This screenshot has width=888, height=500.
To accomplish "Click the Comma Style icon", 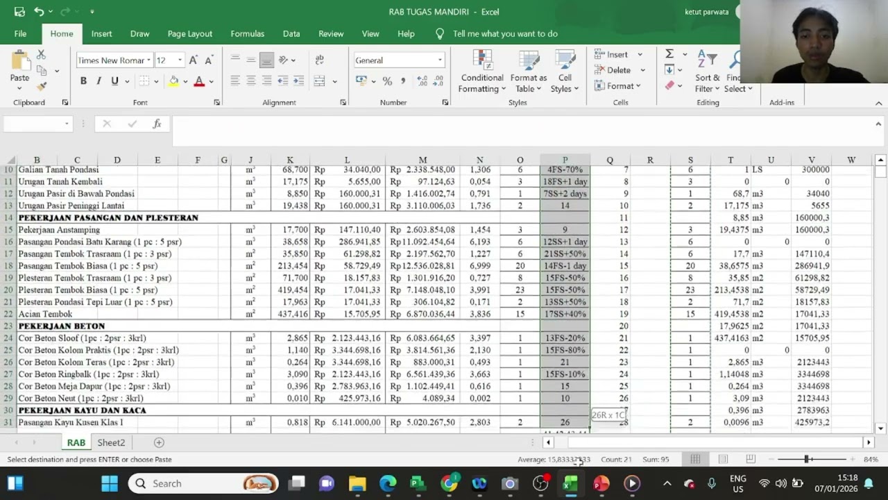I will (x=403, y=81).
